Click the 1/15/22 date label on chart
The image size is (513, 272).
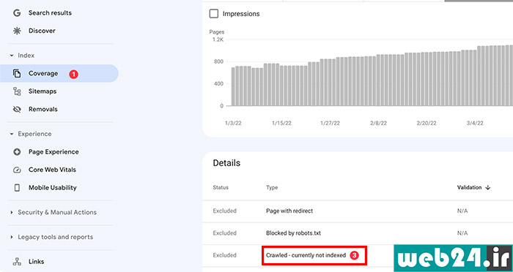point(281,124)
